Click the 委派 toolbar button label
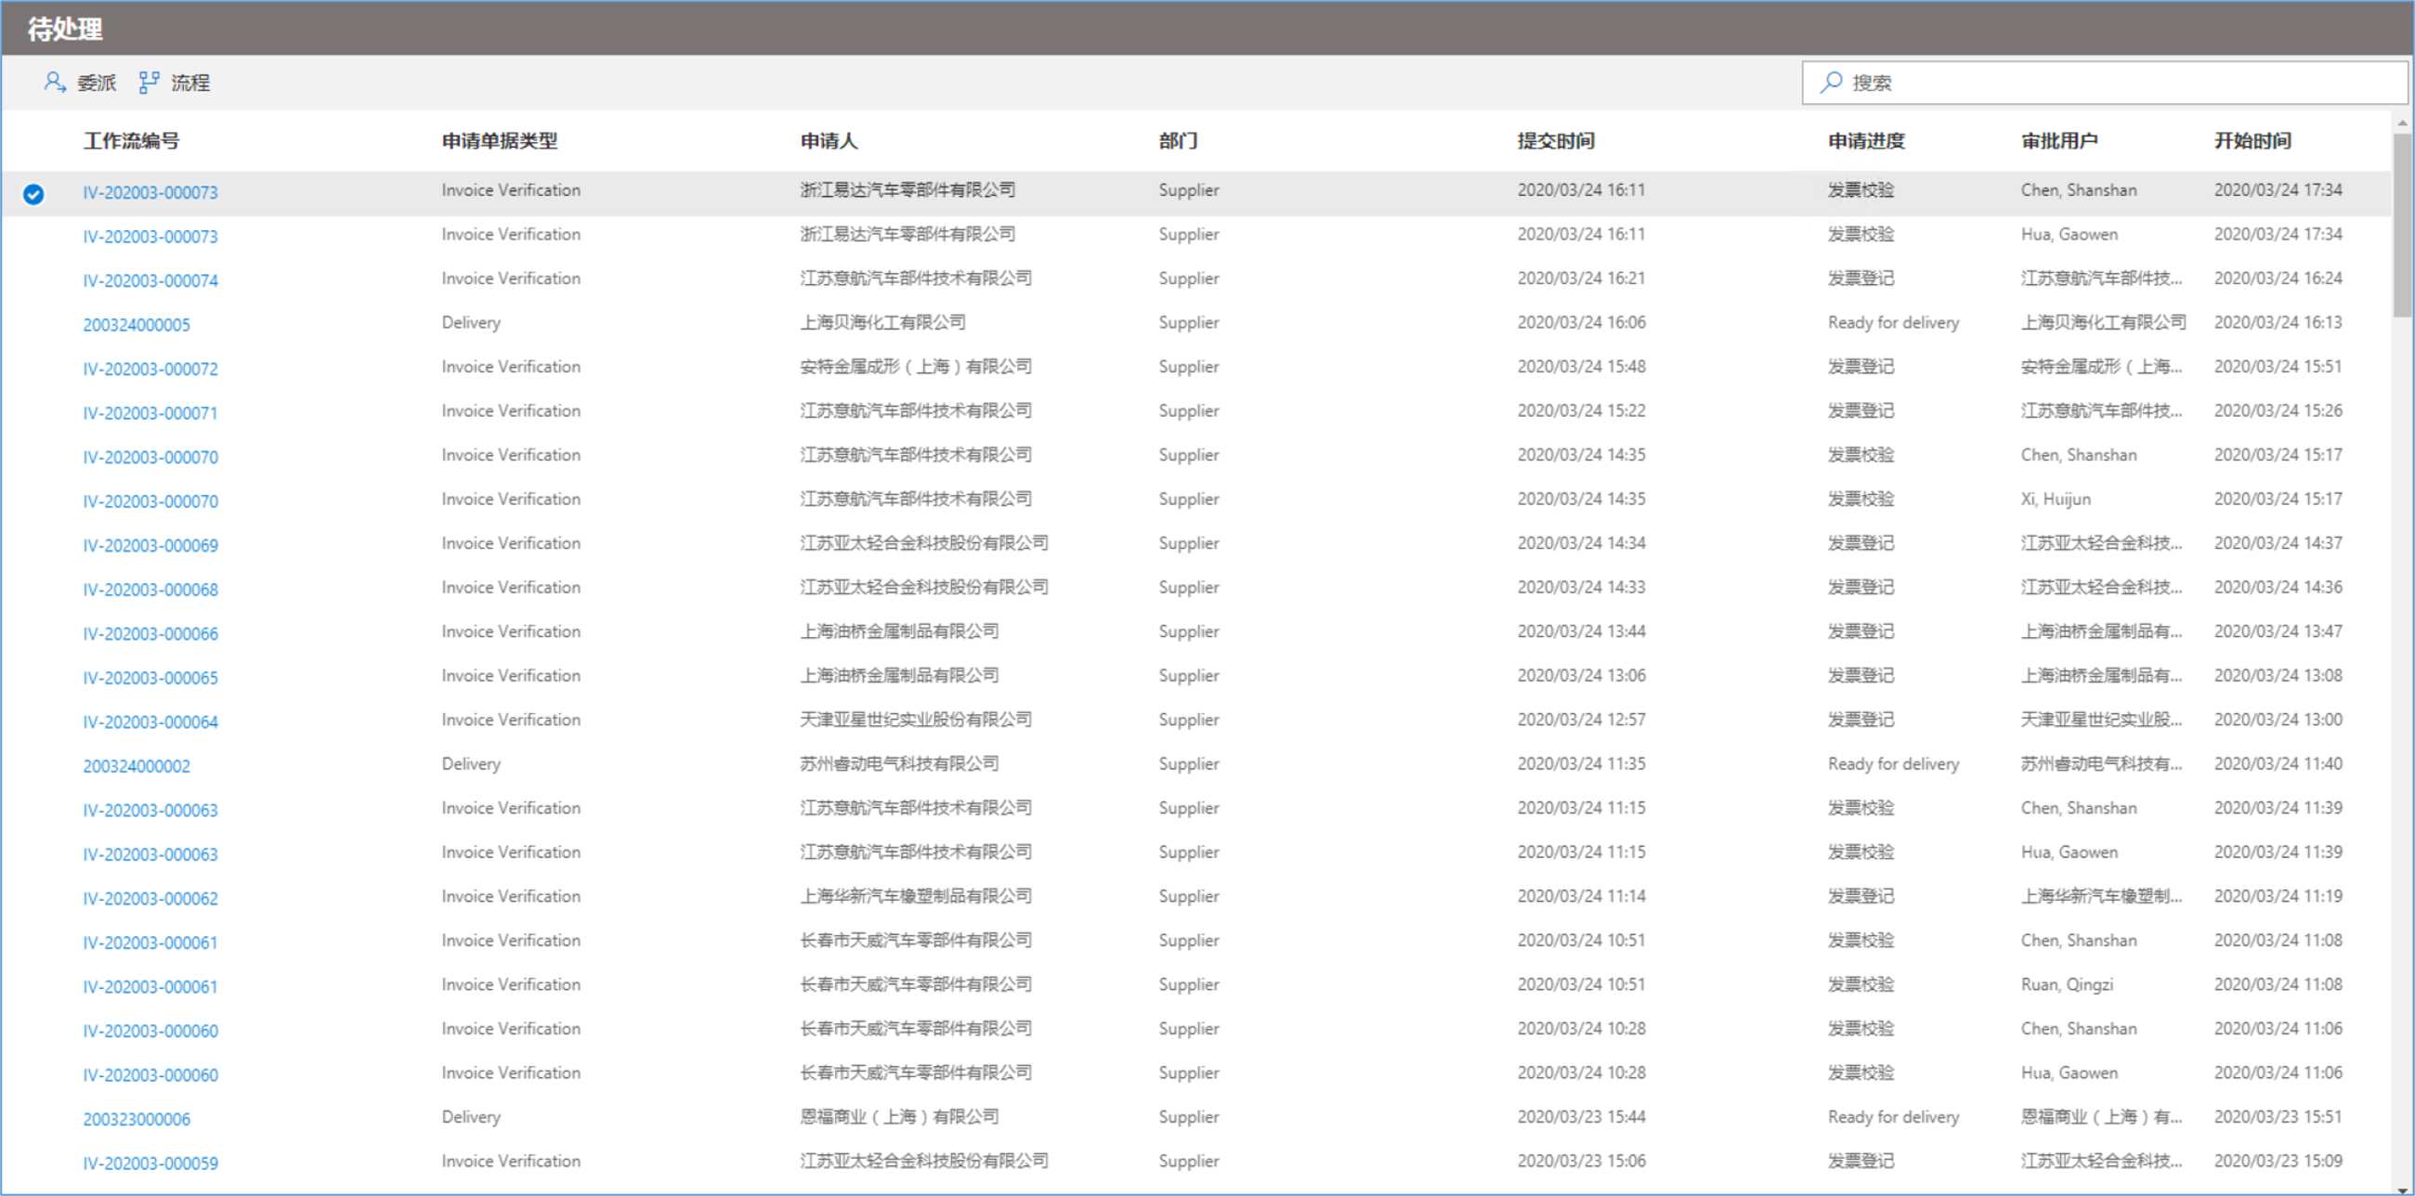 [x=97, y=83]
